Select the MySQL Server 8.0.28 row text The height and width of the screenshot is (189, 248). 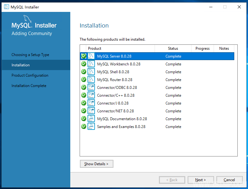coord(114,56)
